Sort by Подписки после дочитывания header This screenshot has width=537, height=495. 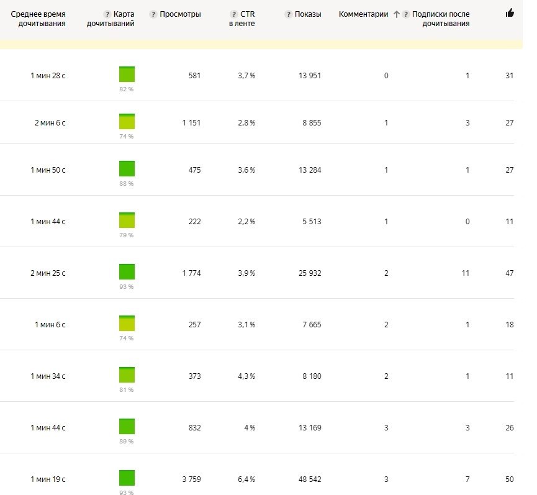point(441,19)
